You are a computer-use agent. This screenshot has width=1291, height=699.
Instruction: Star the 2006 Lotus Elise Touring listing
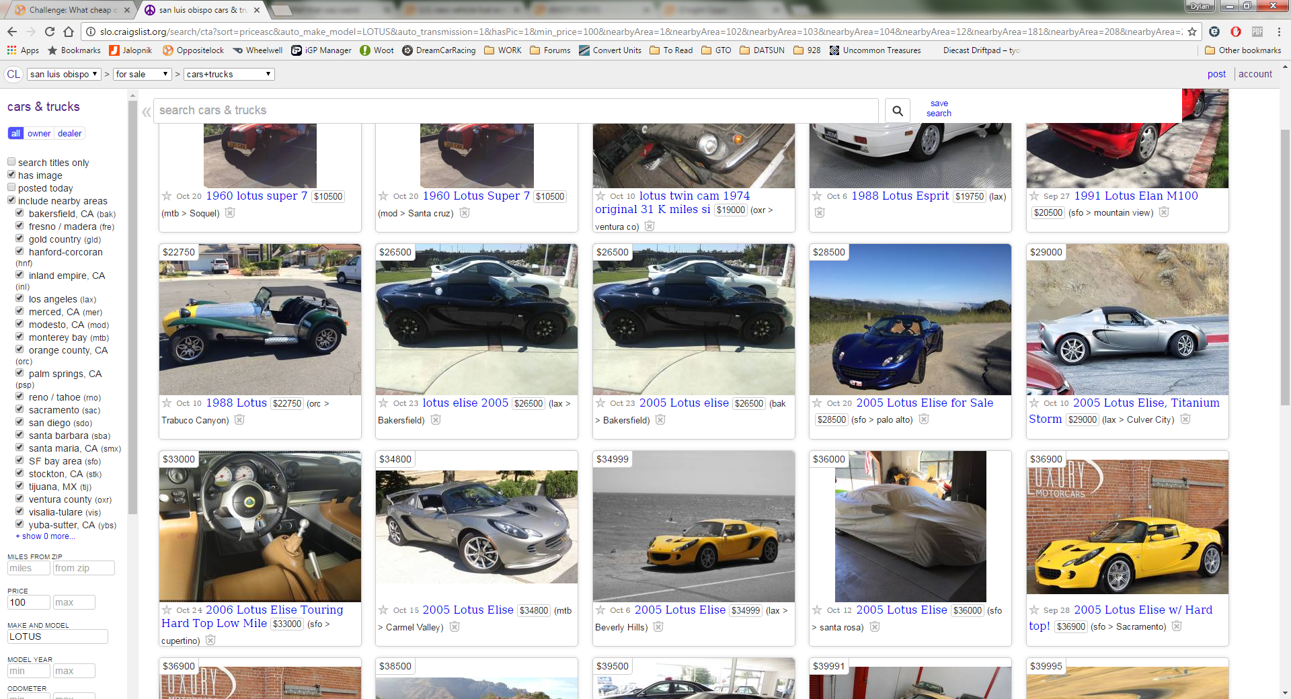point(167,610)
